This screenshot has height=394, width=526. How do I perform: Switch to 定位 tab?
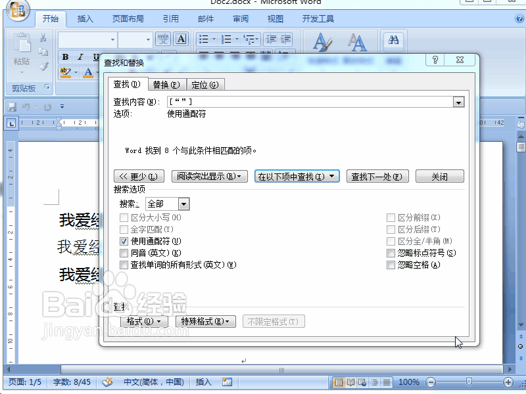point(205,85)
